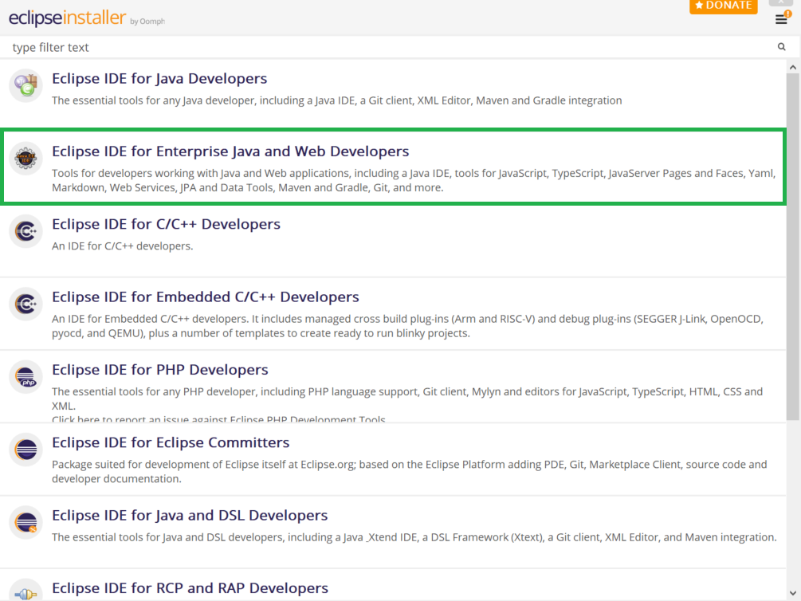Focus the 'type filter text' search field

click(391, 48)
